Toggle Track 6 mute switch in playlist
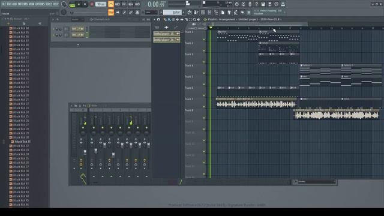Screen dimensions: 384x216 204,95
